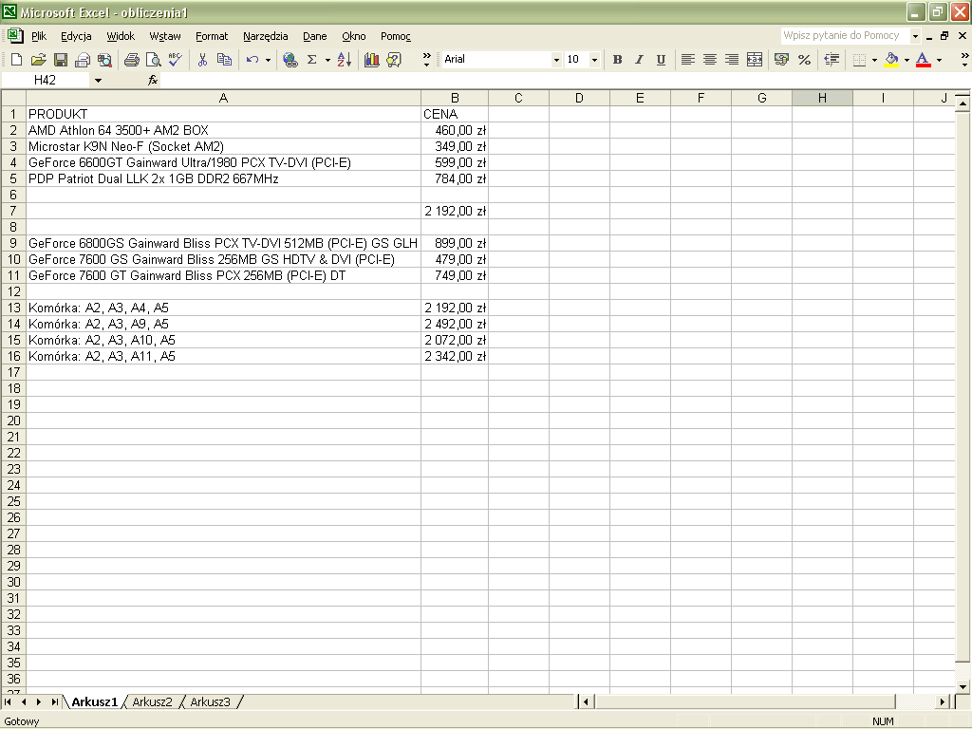Open the Narzędzia menu

pyautogui.click(x=266, y=36)
